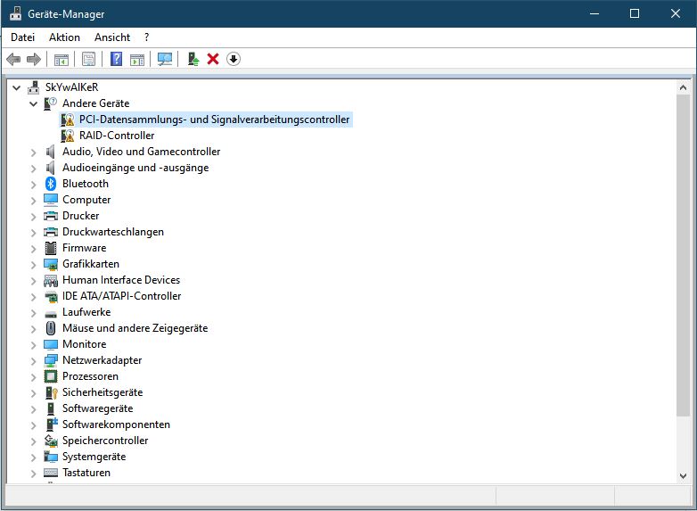Select the Speichercontroller label

click(x=105, y=441)
